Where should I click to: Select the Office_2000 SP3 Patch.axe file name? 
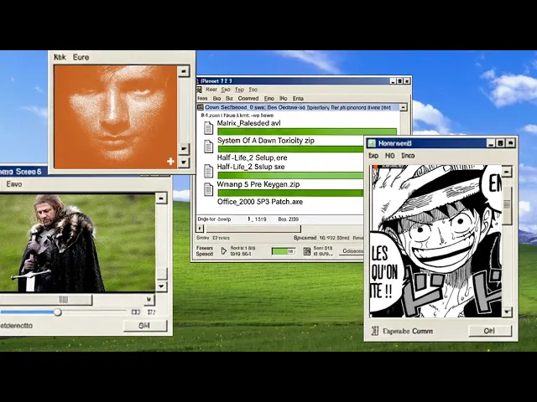[x=260, y=202]
